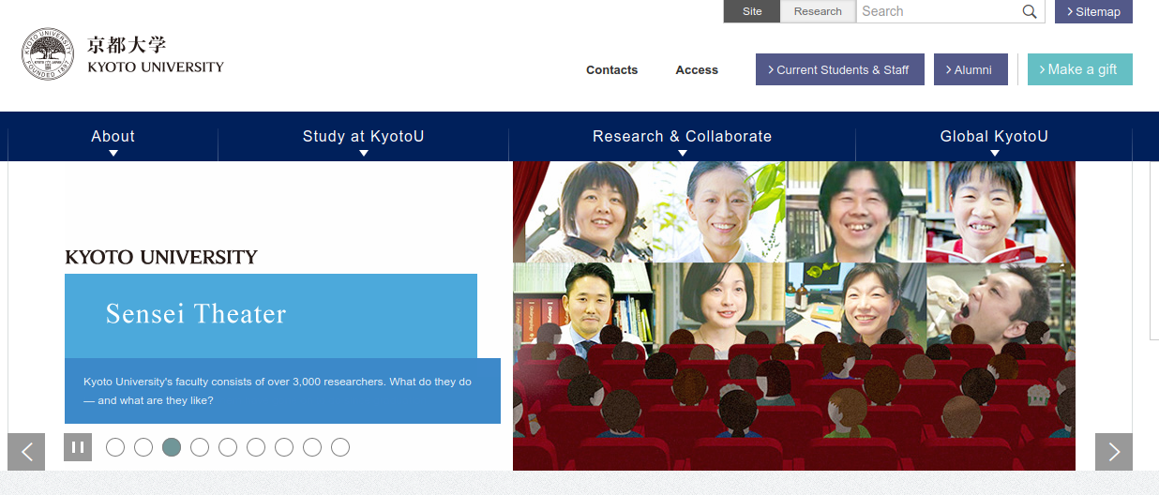Switch search scope to Research tab
The image size is (1159, 495).
pyautogui.click(x=818, y=11)
